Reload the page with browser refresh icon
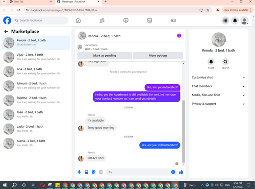255x189 pixels. (x=19, y=10)
